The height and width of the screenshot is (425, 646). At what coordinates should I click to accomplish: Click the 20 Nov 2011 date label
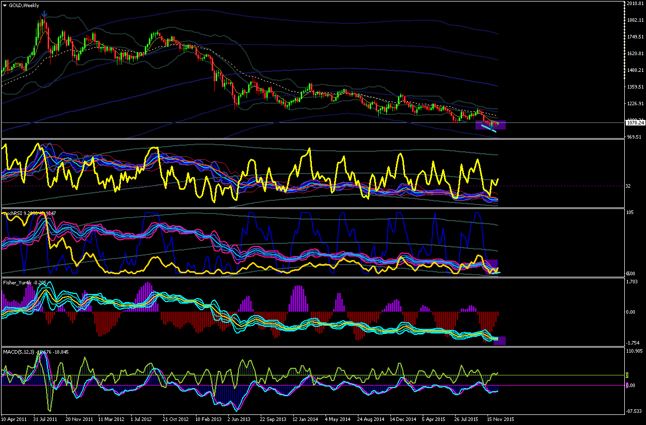(x=78, y=419)
